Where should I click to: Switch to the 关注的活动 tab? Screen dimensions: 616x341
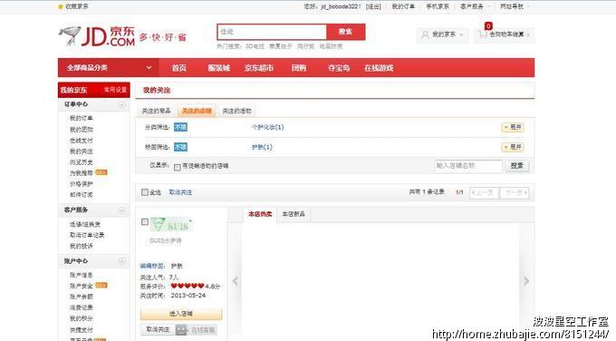tap(237, 112)
